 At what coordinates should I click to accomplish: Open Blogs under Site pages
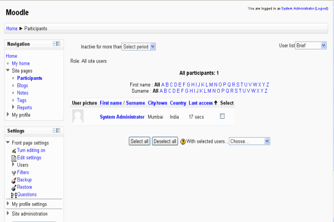coord(22,85)
